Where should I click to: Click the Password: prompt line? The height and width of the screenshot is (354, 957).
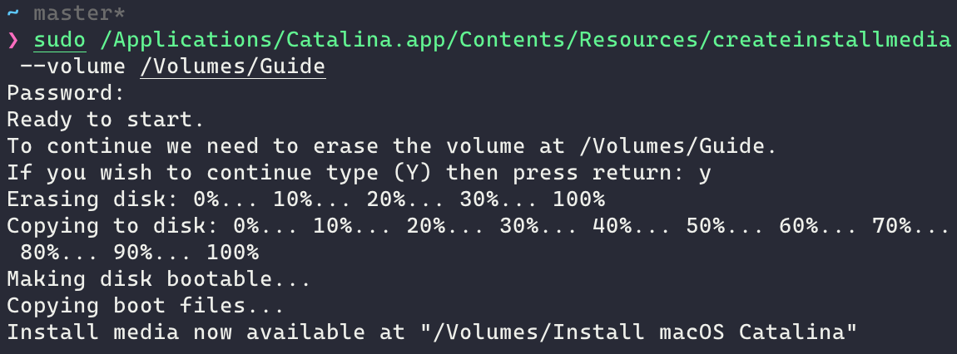[66, 93]
